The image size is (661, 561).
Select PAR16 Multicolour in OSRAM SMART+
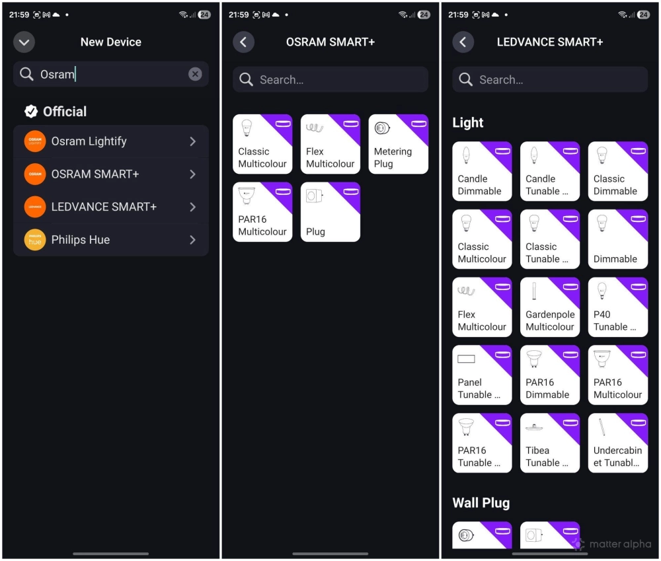[262, 212]
